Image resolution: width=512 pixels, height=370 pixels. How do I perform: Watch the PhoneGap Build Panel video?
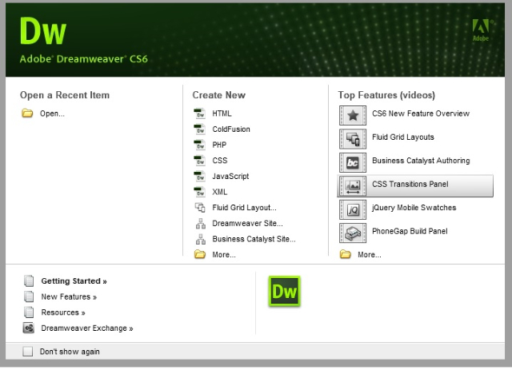[x=410, y=231]
